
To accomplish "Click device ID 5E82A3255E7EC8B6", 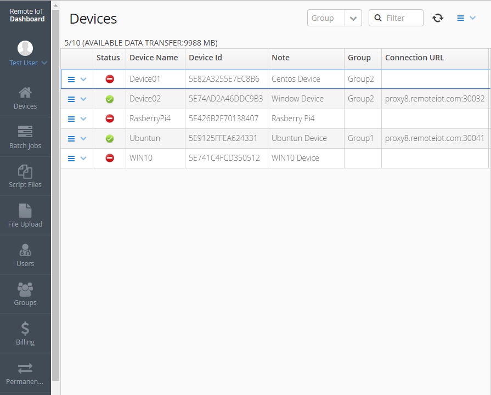I will 224,79.
